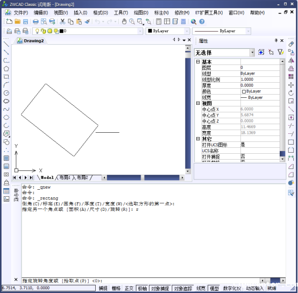This screenshot has width=298, height=293.
Task: Select the Line tool in the draw toolbar
Action: point(6,44)
